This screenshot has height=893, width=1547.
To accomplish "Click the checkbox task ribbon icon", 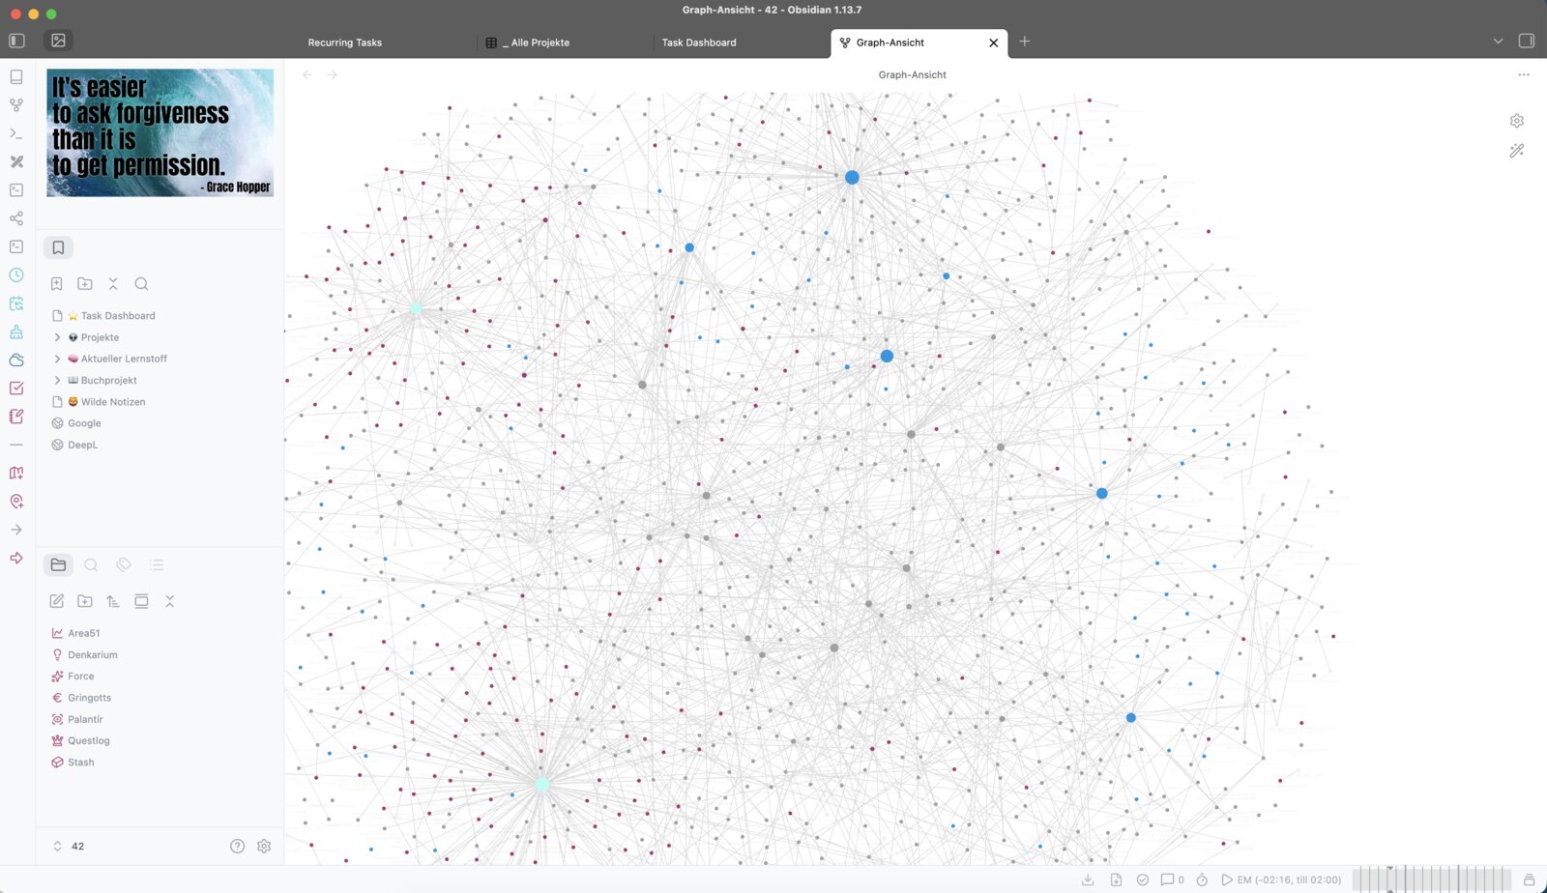I will [16, 388].
